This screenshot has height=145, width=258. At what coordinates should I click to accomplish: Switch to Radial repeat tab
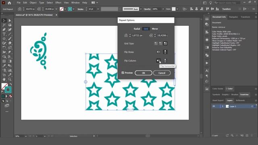click(137, 29)
